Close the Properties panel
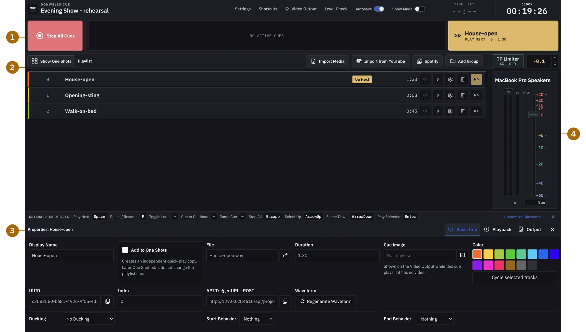Image resolution: width=586 pixels, height=332 pixels. pos(552,230)
